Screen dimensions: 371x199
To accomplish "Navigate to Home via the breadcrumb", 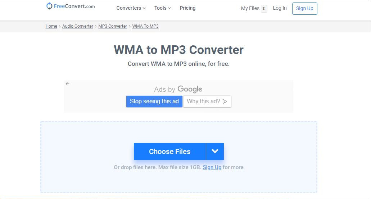I will click(51, 26).
